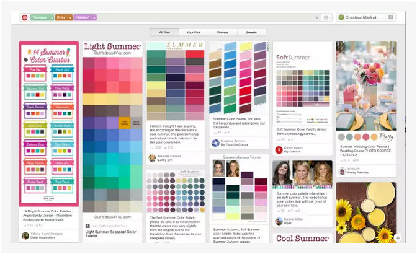Screen dimensions: 417x254
Task: Click the Summer search tag label
Action: 40,18
